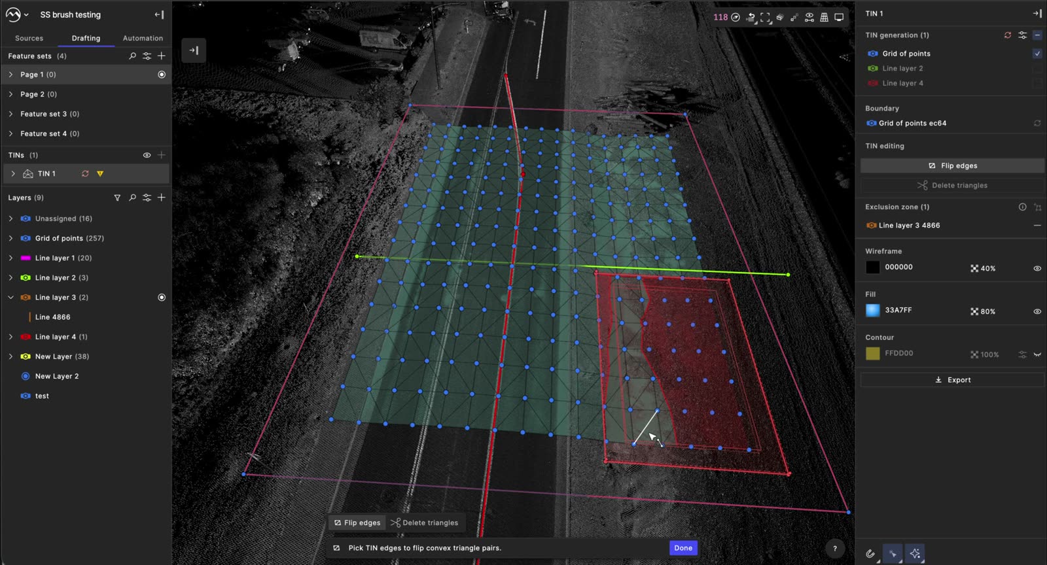
Task: Toggle TINs visibility eye icon
Action: point(147,156)
